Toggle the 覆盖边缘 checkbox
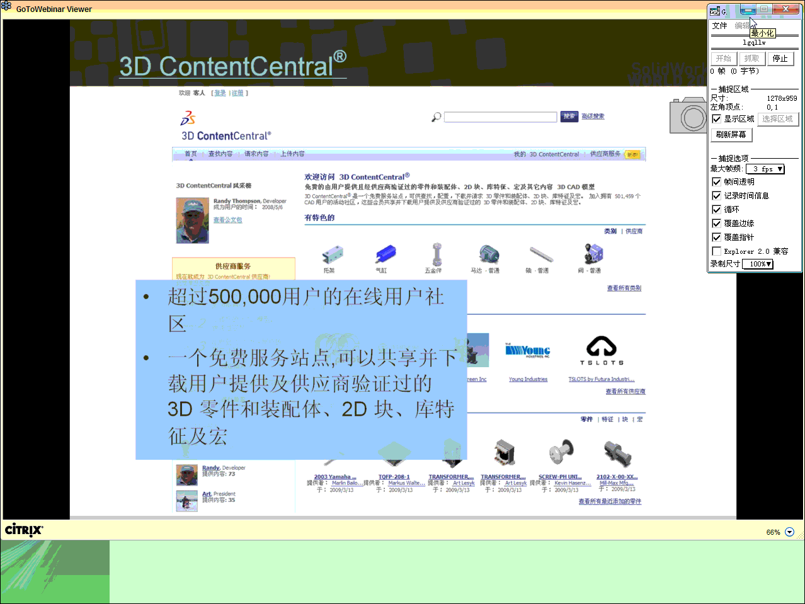Viewport: 805px width, 604px height. point(716,223)
